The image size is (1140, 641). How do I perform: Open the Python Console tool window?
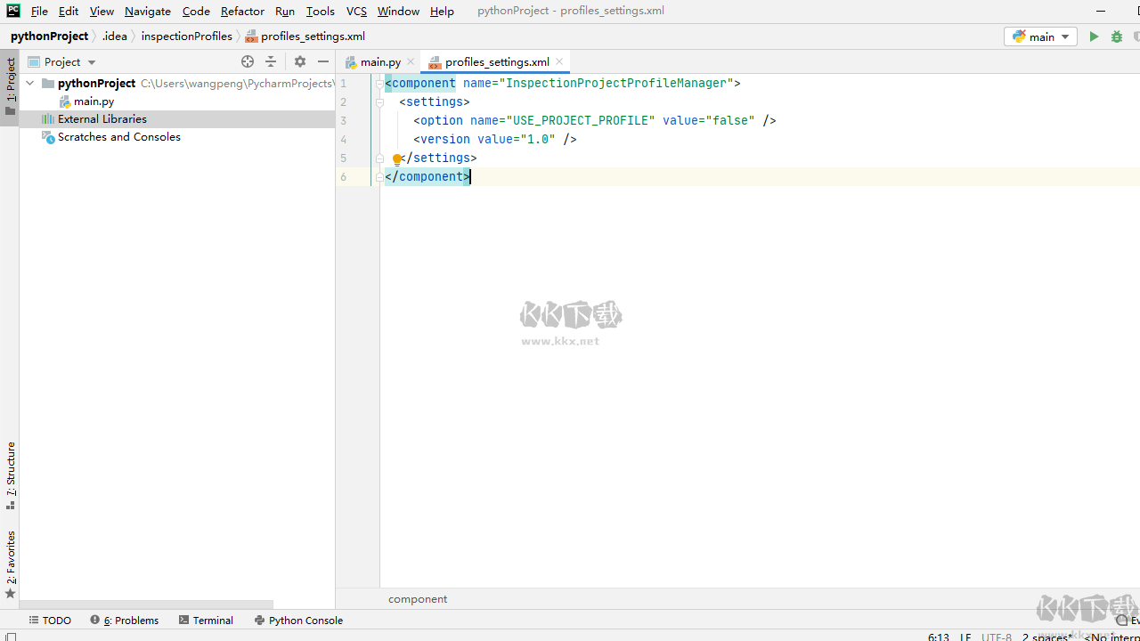[298, 621]
